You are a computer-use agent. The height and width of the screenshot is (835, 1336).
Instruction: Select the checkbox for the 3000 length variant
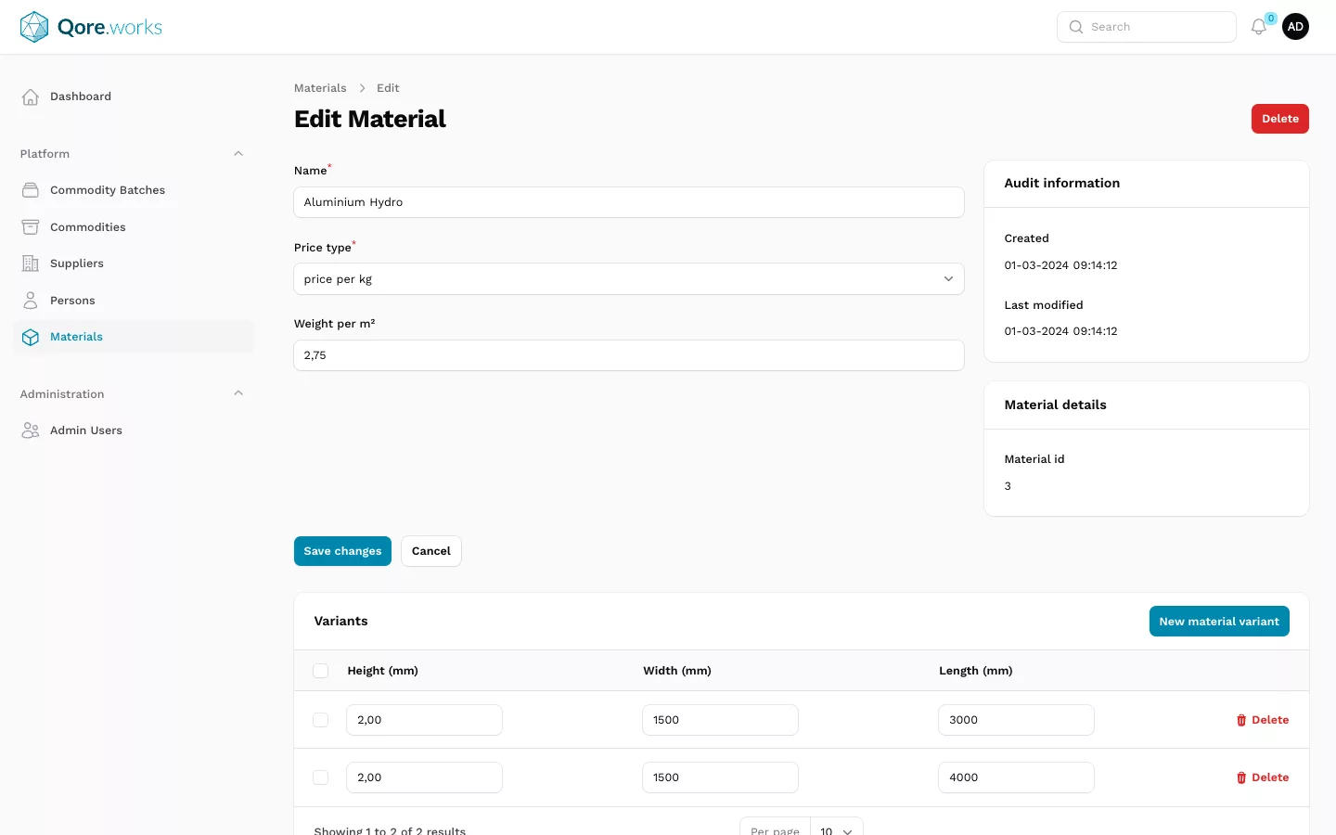[321, 720]
